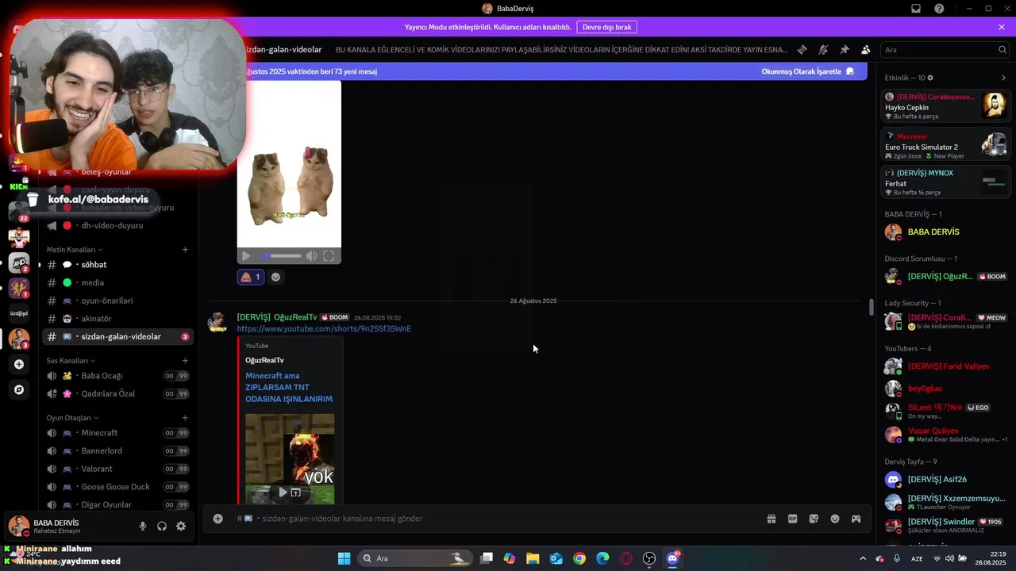Click the poop emoji reaction with count 1

(251, 277)
